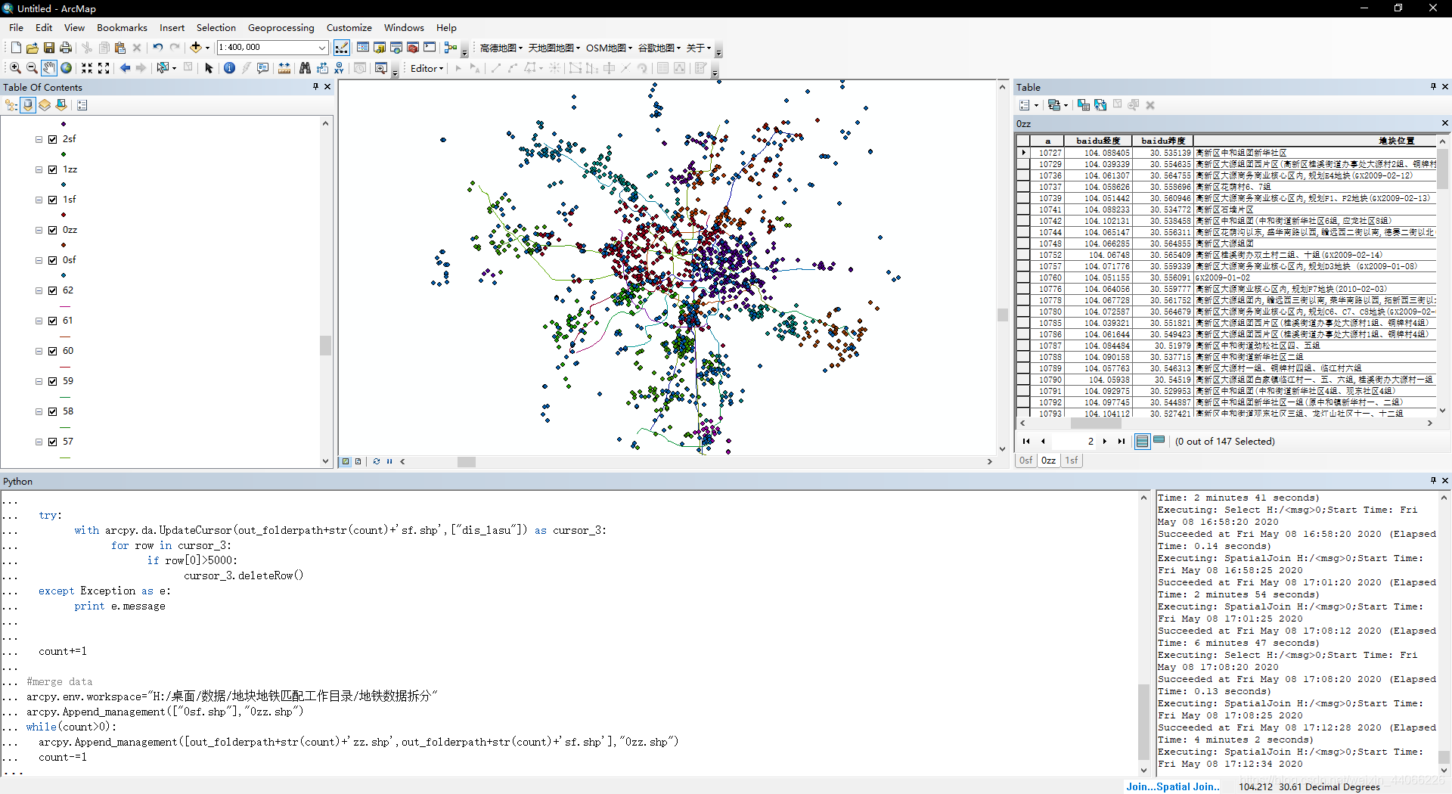Click the Add Data plus icon
1452x794 pixels.
(196, 48)
